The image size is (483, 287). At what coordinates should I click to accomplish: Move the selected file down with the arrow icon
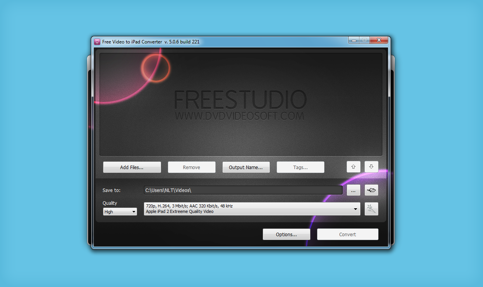coord(371,167)
